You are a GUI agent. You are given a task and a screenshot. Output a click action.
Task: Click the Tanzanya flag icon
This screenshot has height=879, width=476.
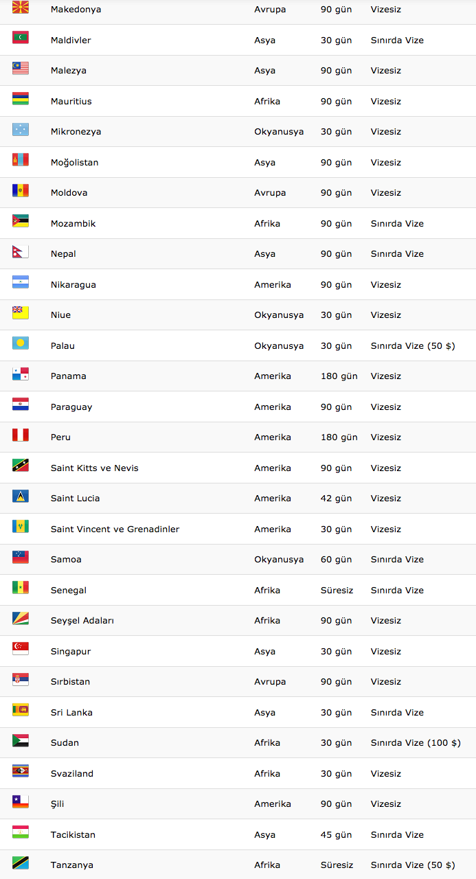pos(21,863)
